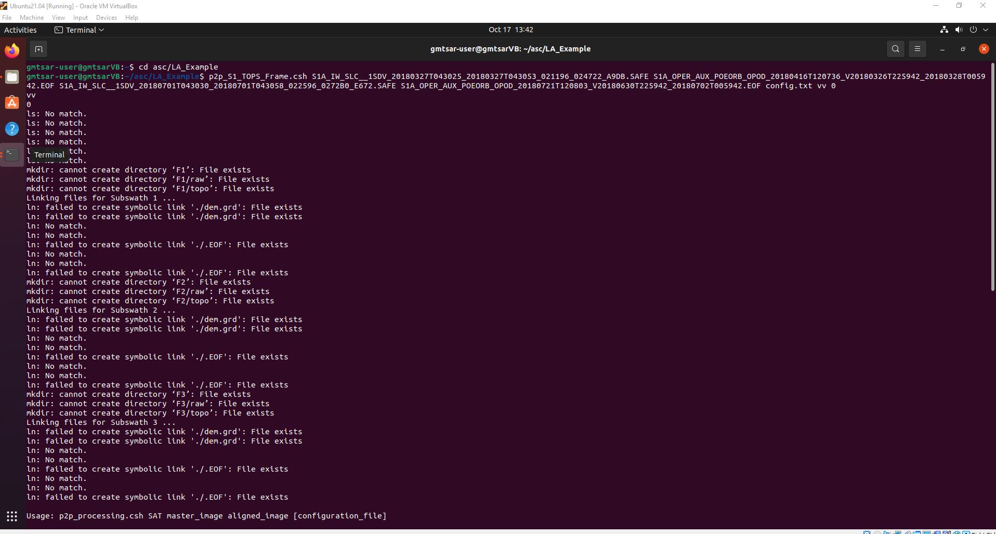The image size is (996, 534).
Task: Select the Terminal icon in the dock
Action: (11, 154)
